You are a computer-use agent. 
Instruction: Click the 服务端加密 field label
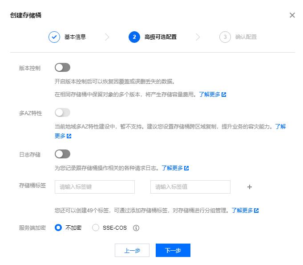[32, 228]
